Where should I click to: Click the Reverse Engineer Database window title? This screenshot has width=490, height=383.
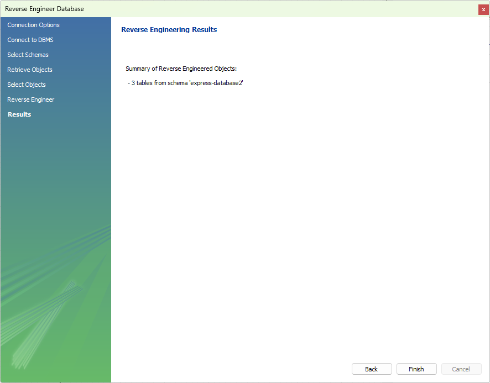pyautogui.click(x=44, y=9)
